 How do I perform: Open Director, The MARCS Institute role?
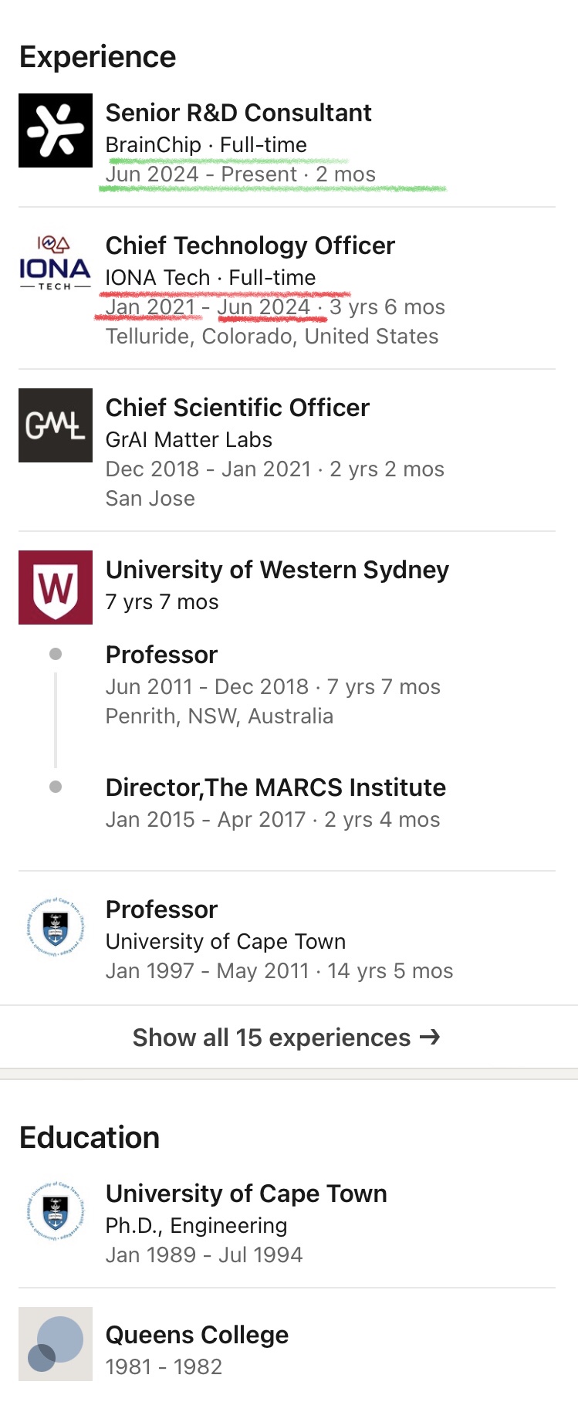pyautogui.click(x=275, y=787)
